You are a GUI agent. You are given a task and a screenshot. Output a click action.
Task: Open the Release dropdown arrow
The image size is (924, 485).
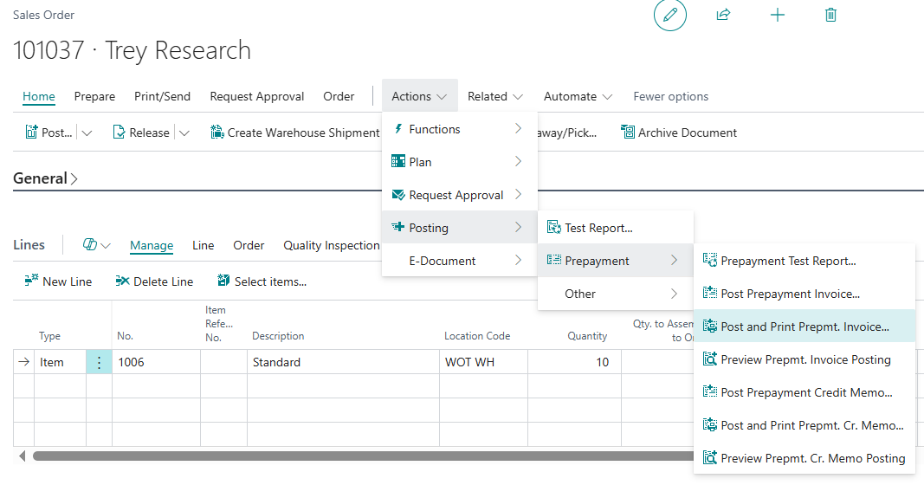point(184,133)
